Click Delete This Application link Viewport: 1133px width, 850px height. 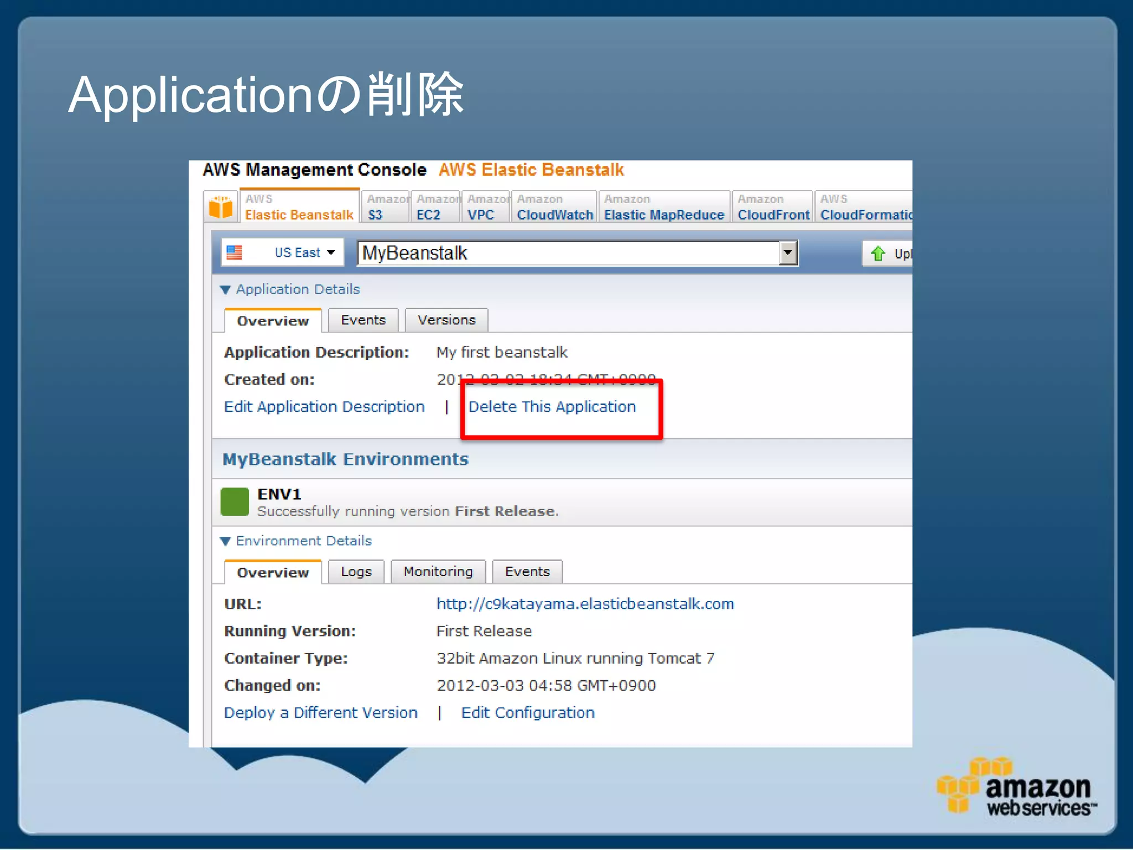(x=552, y=407)
